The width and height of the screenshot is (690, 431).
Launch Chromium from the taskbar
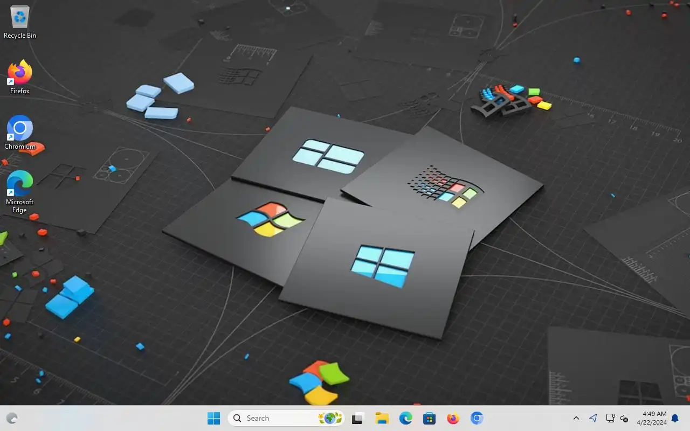pyautogui.click(x=477, y=418)
